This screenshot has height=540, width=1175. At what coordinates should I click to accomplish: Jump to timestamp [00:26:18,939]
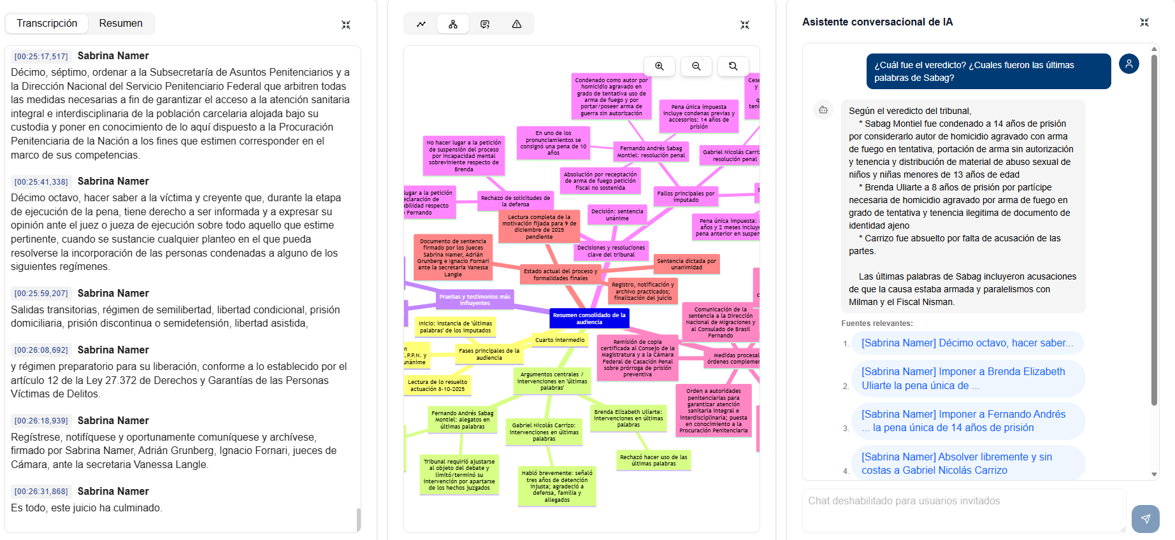(41, 421)
